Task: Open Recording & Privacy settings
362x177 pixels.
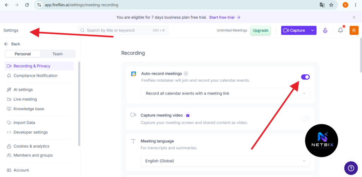Action: tap(39, 66)
